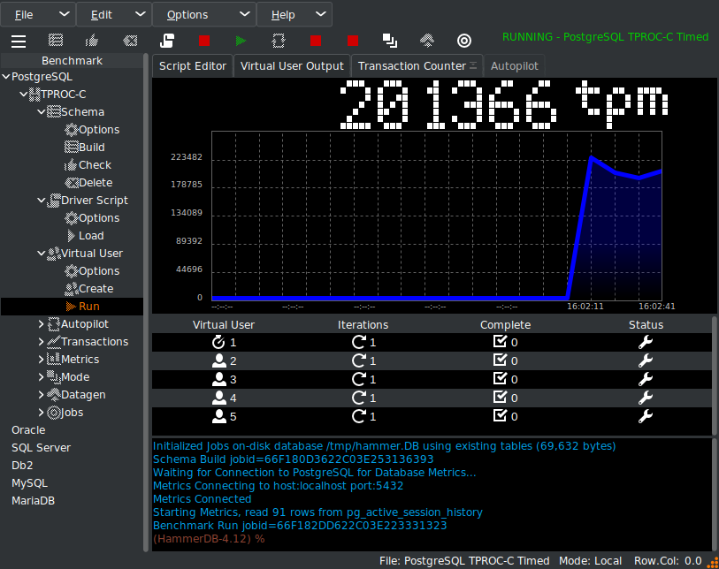Expand the Autopilot tree node
This screenshot has height=569, width=719.
(42, 324)
